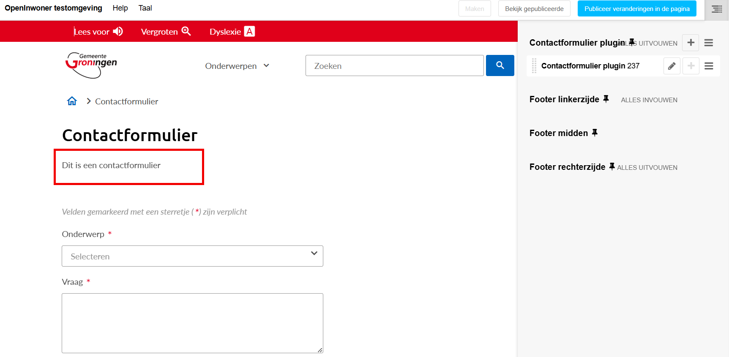Click Publiceer veranderingen in de pagina
This screenshot has width=729, height=357.
point(636,9)
